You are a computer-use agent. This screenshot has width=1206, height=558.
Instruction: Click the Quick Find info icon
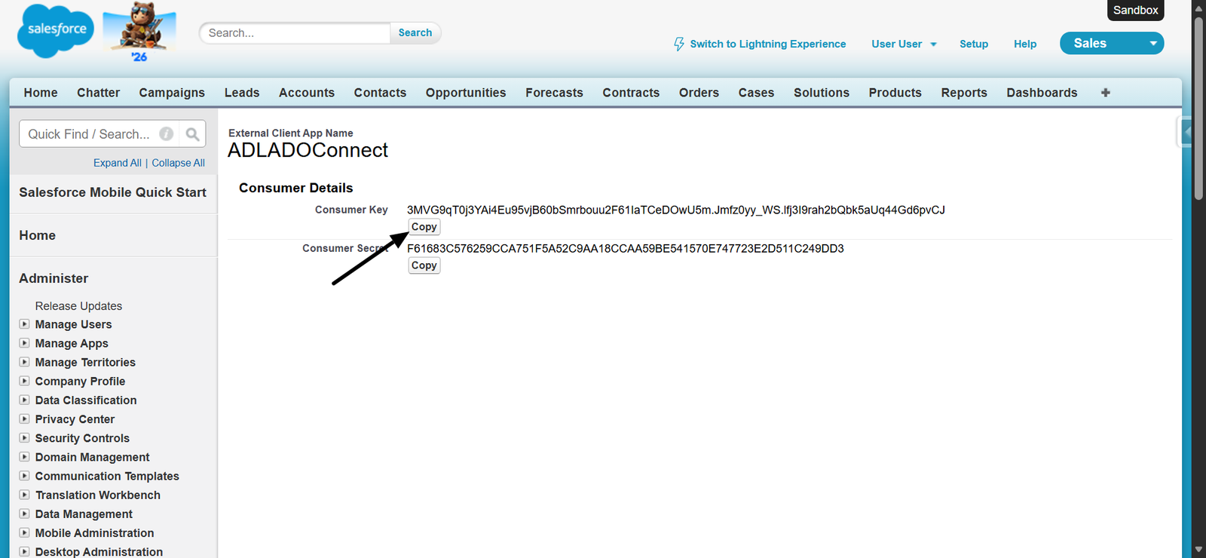(x=167, y=134)
